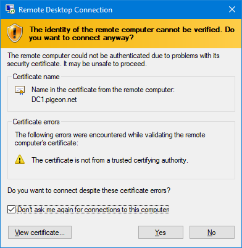Click "Name in the certificate from the remote computer" text
Screen dimensions: 242x248
[103, 90]
